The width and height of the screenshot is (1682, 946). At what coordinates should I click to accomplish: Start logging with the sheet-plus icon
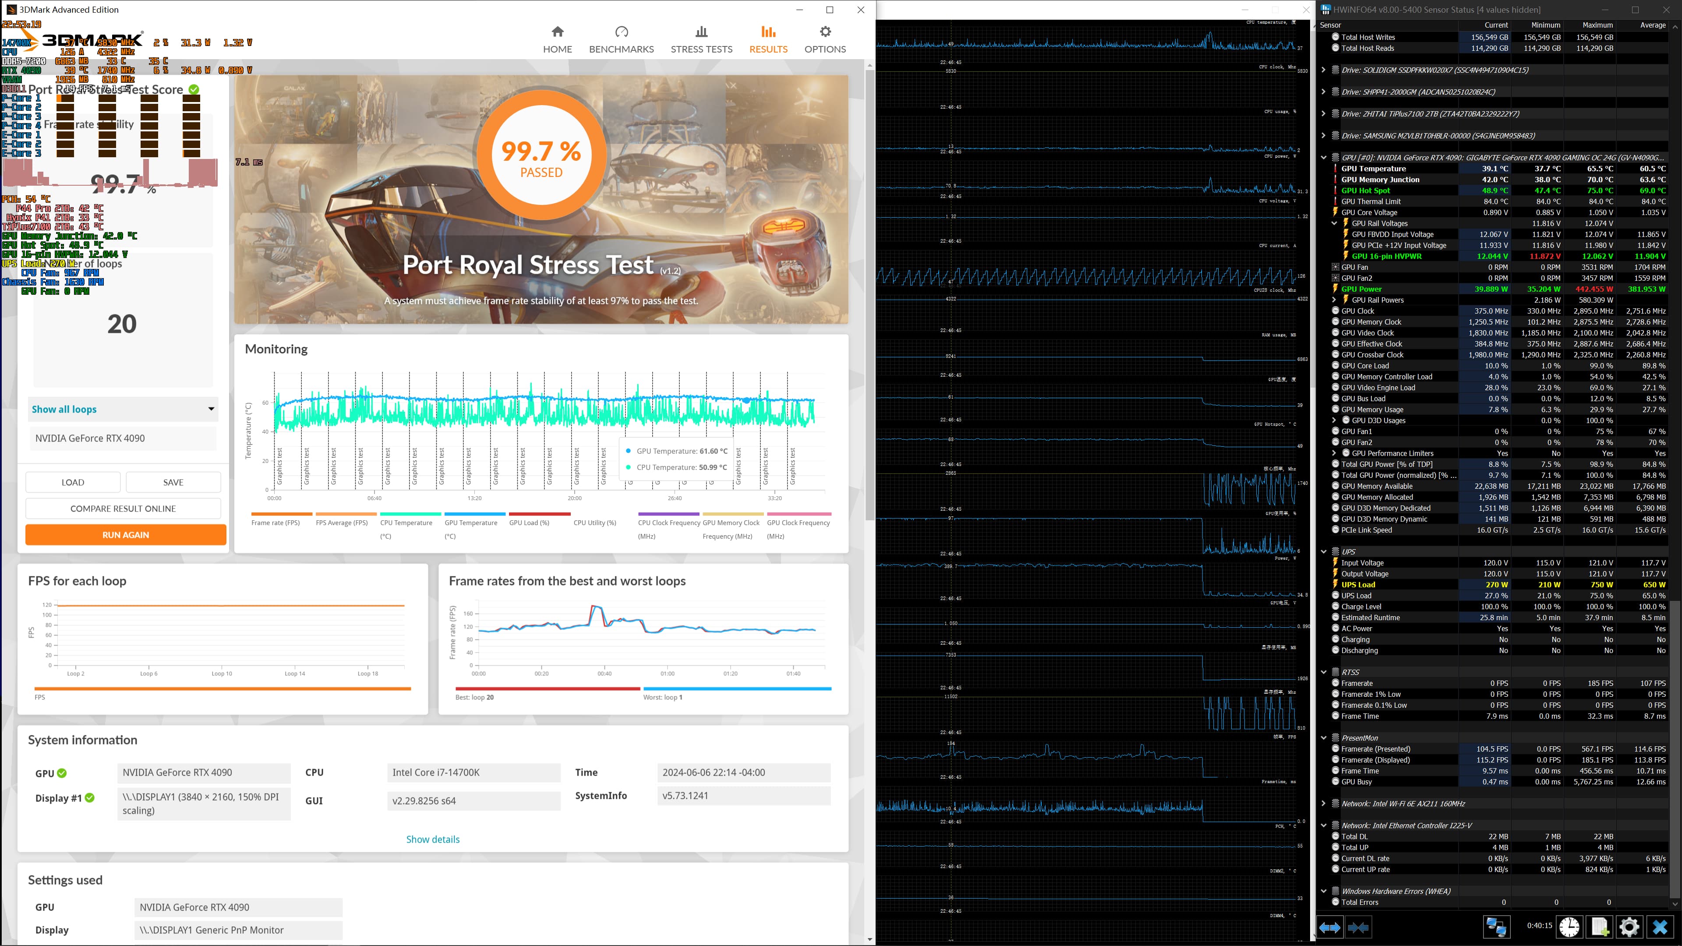(1599, 927)
